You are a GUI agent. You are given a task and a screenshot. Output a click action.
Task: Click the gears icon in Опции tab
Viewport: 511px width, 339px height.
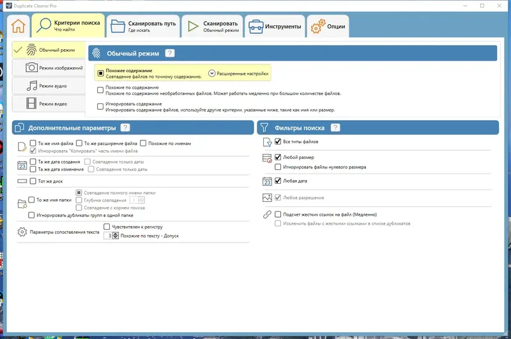point(317,26)
